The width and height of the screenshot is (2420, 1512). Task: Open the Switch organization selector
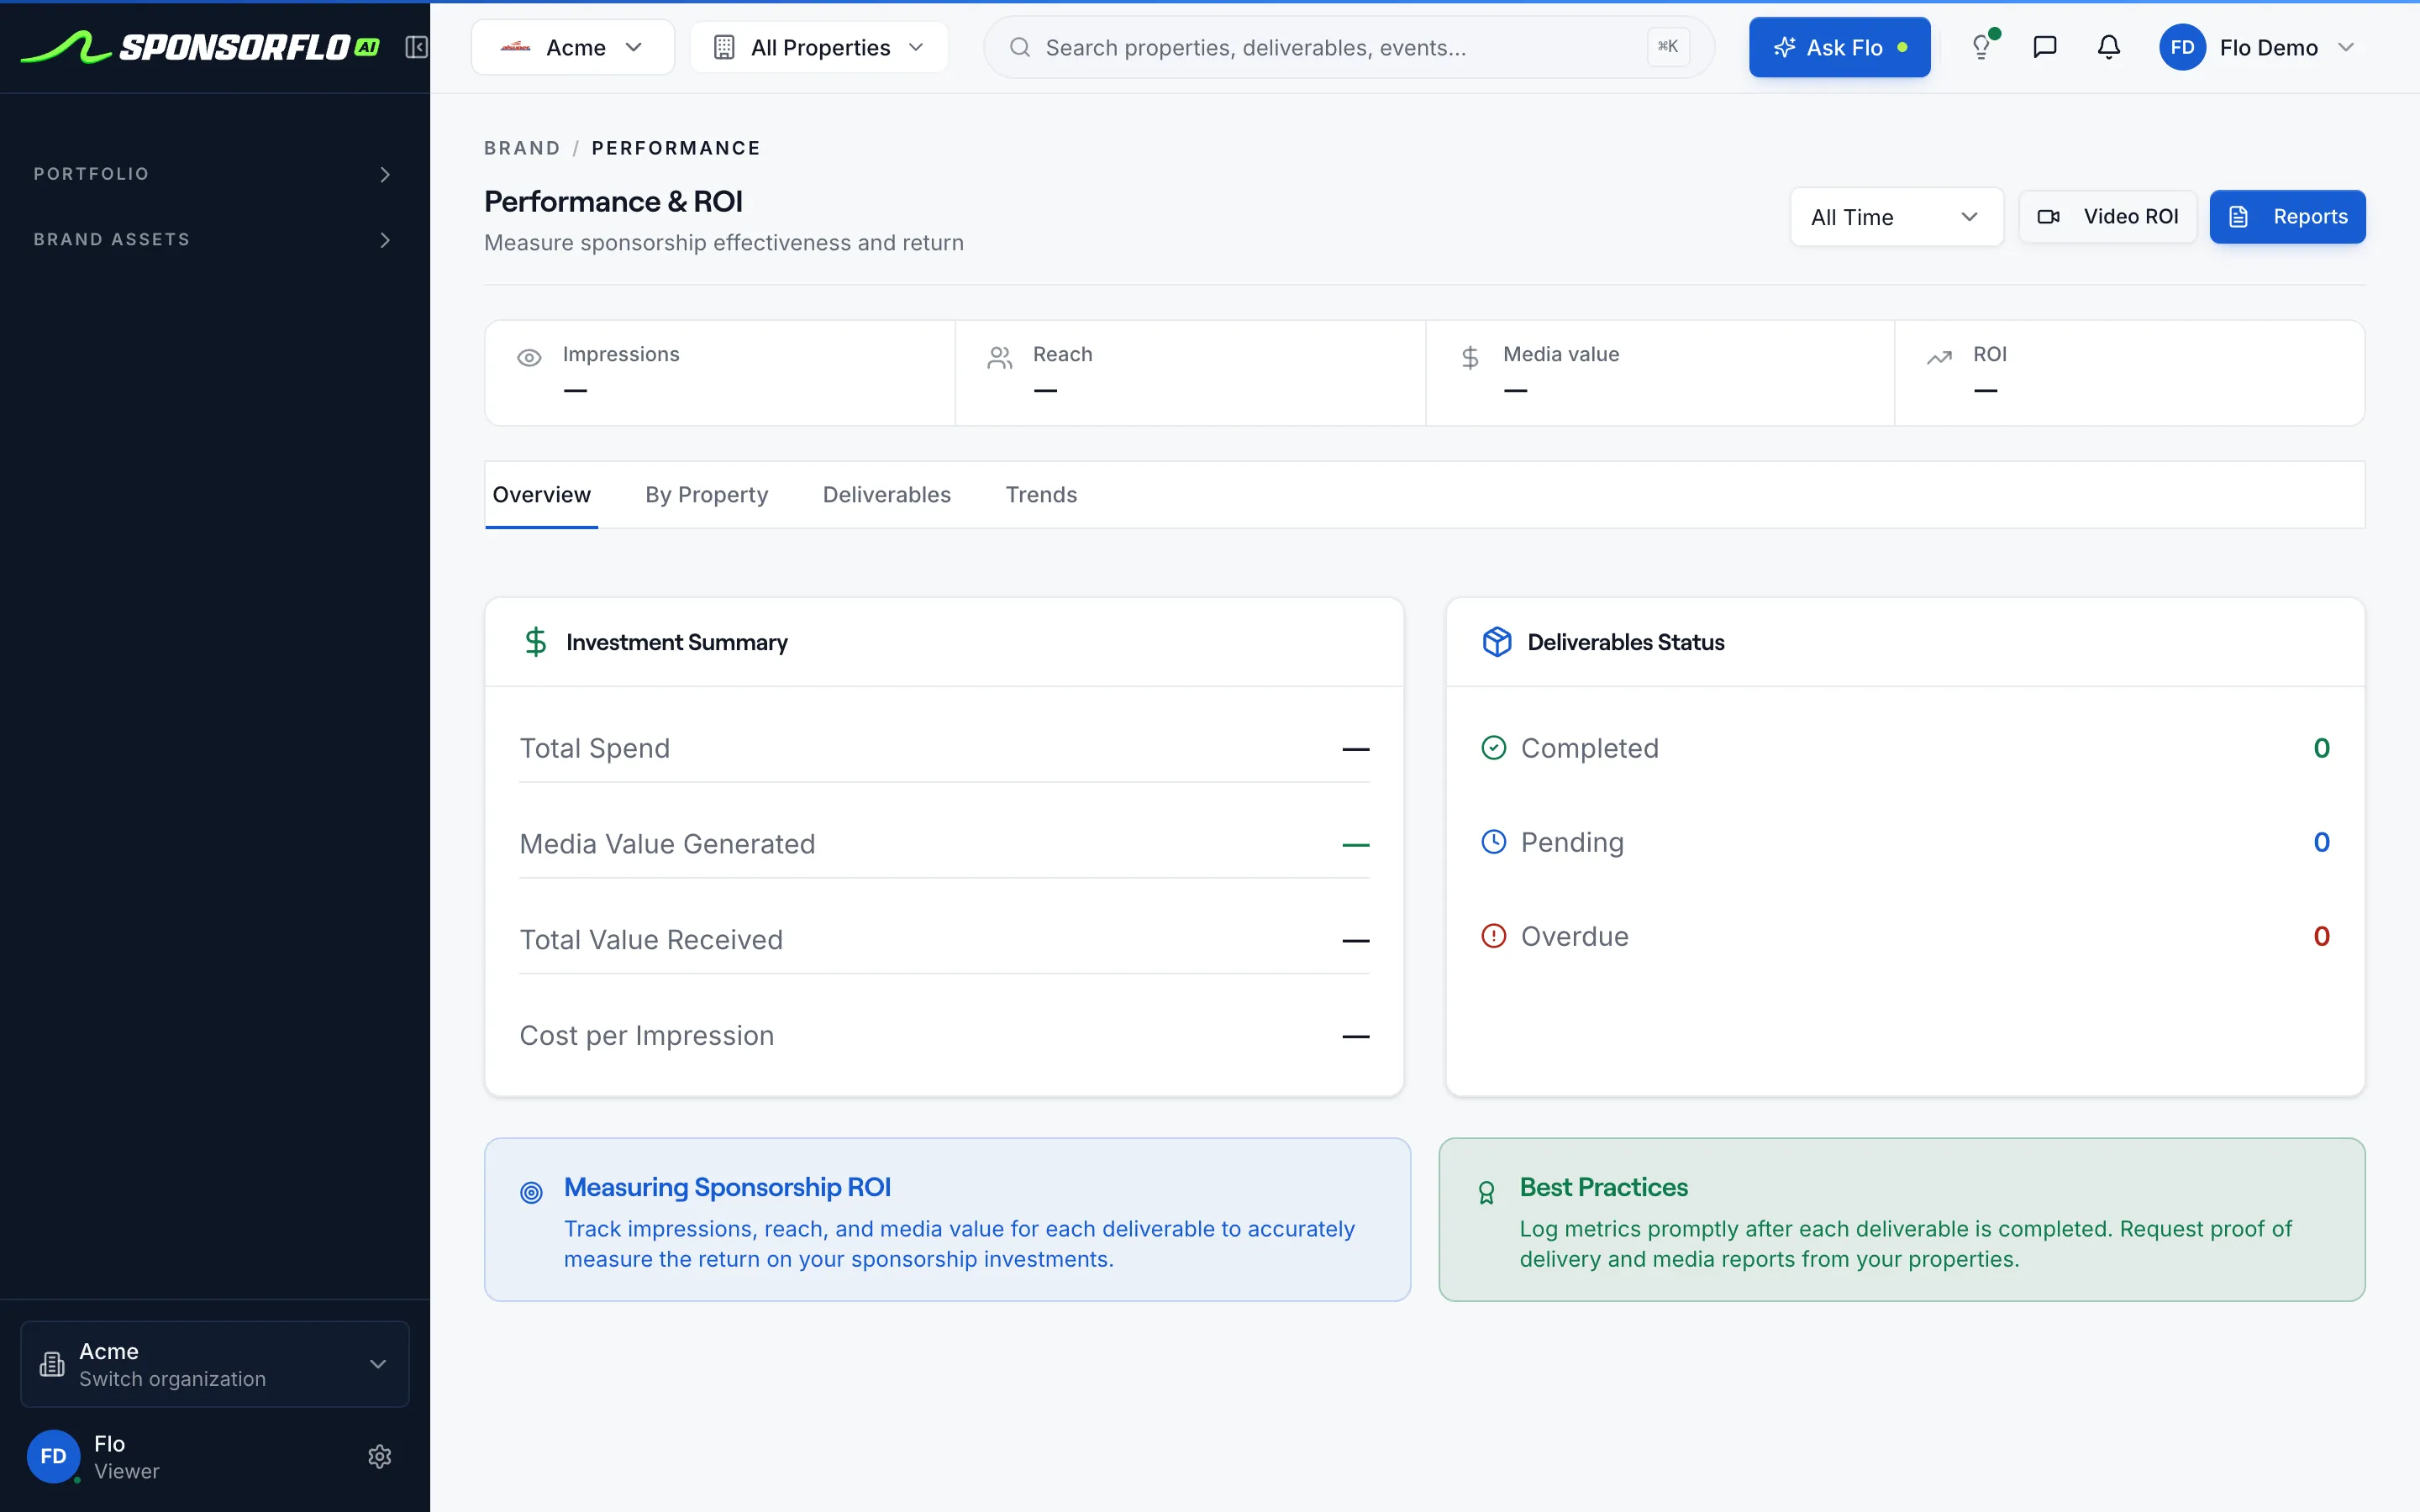click(214, 1364)
